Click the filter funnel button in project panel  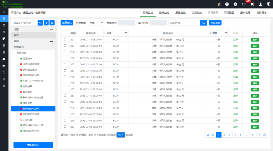tap(46, 23)
